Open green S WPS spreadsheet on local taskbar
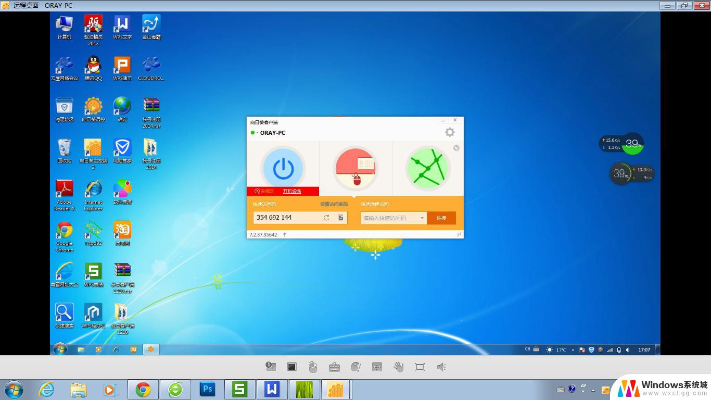The height and width of the screenshot is (400, 711). click(239, 389)
